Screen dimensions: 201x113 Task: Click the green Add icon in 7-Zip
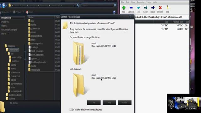click(x=124, y=8)
